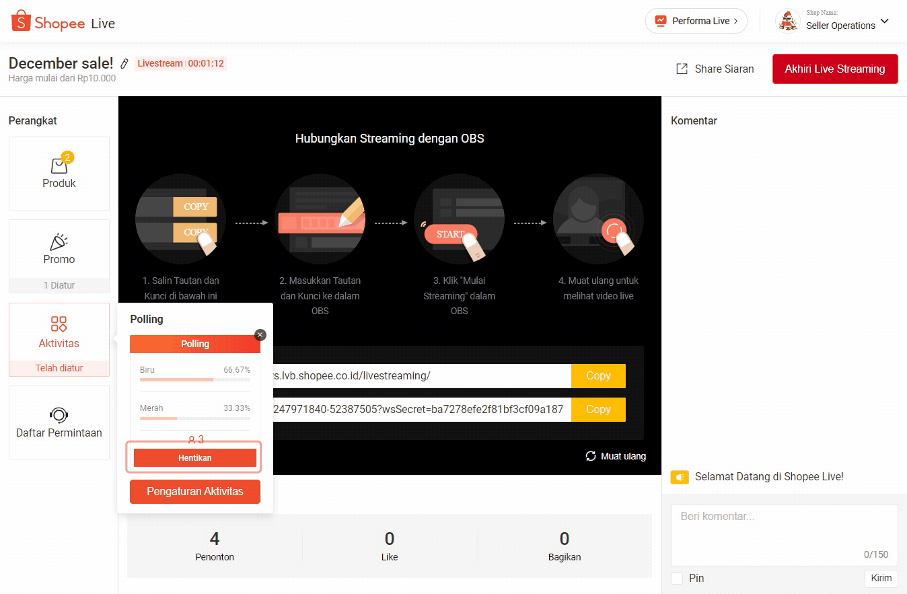Click Akhiri Live Streaming button
Viewport: 907px width, 594px height.
pyautogui.click(x=834, y=69)
